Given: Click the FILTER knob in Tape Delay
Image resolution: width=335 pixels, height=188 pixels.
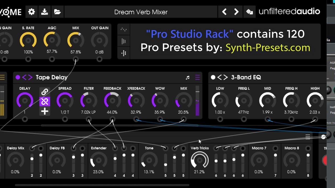Looking at the screenshot, I should coord(89,101).
